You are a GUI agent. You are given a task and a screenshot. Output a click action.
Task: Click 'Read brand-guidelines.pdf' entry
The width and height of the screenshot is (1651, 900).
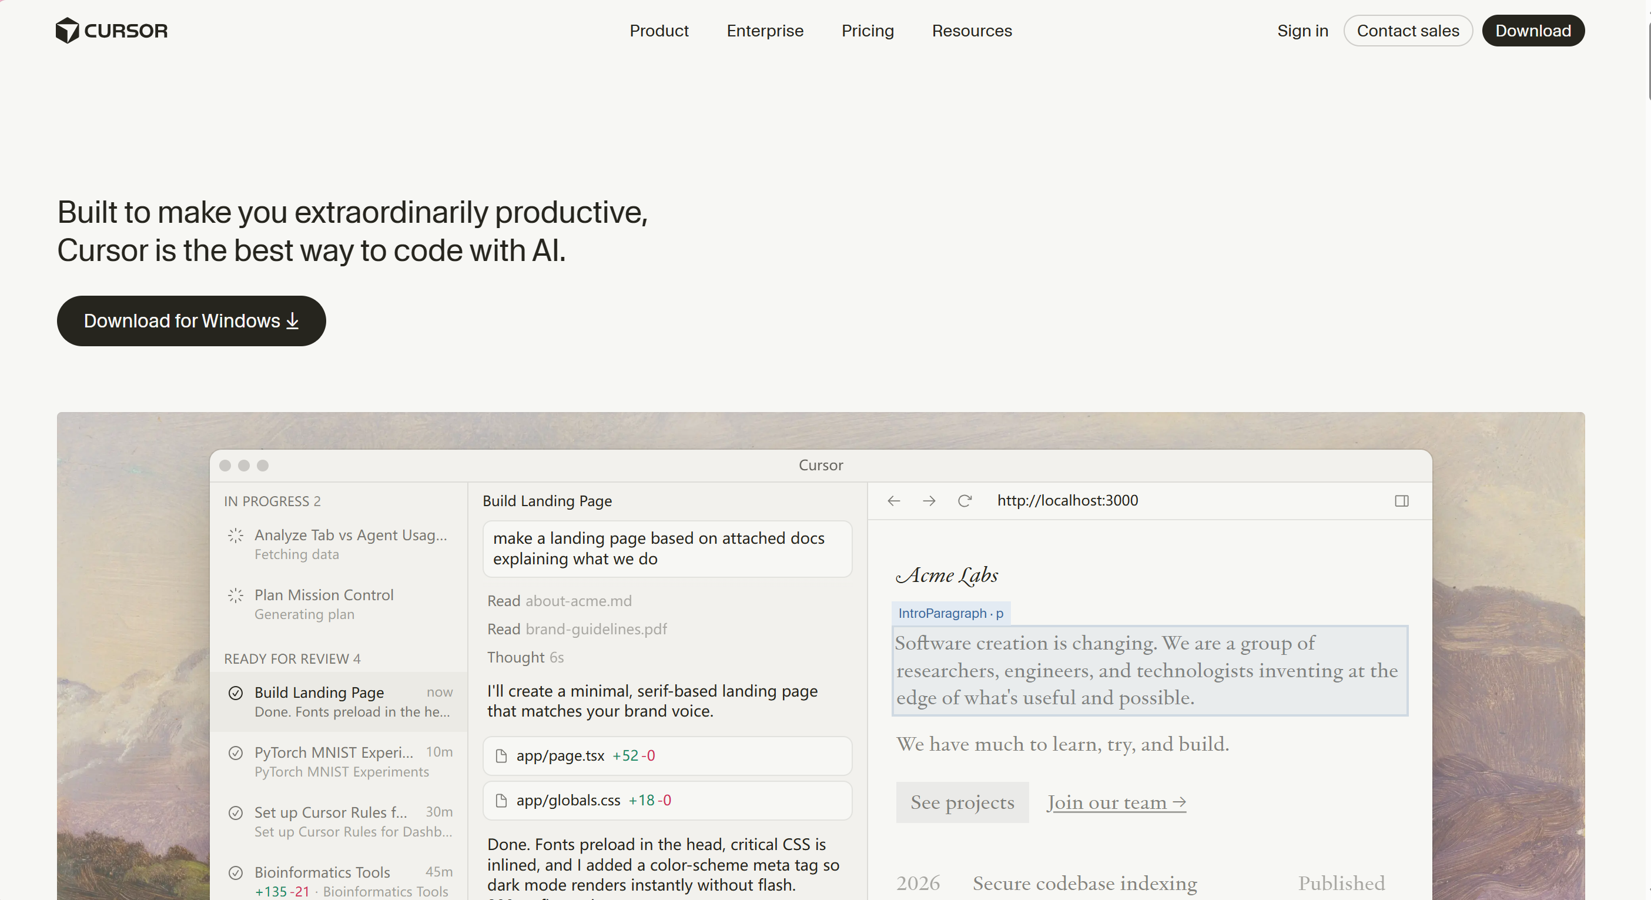pos(577,629)
